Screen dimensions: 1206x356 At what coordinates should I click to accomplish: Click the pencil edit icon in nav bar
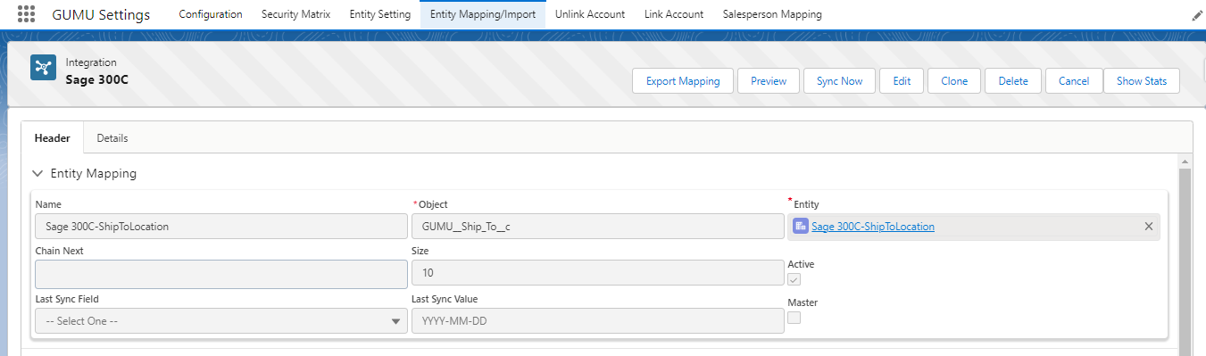pos(1197,15)
